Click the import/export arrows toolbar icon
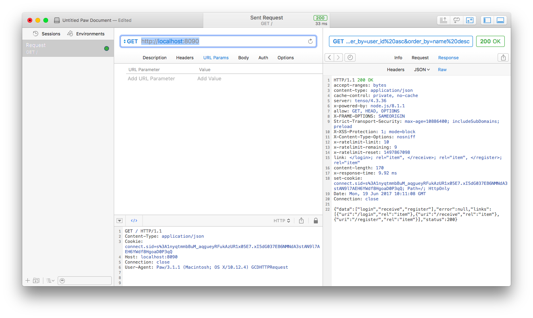The image size is (533, 318). (470, 20)
